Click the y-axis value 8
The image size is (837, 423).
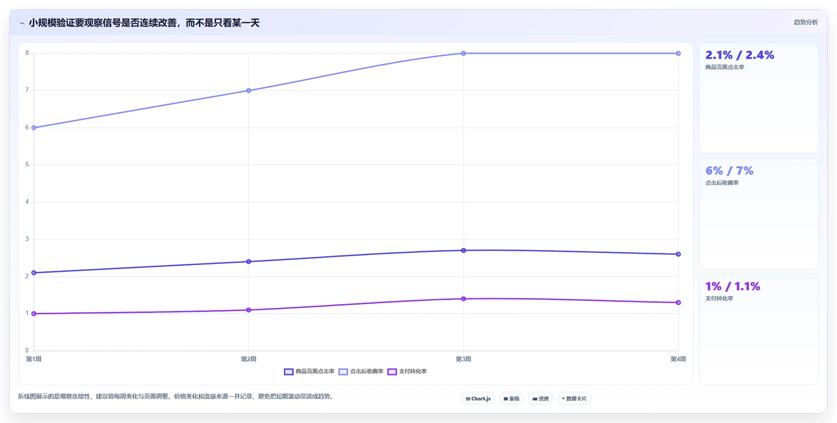27,53
